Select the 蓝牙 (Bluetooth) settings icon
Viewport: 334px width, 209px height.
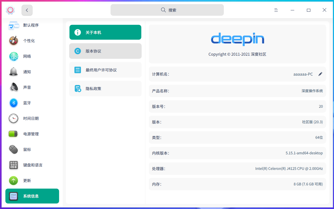[x=13, y=103]
